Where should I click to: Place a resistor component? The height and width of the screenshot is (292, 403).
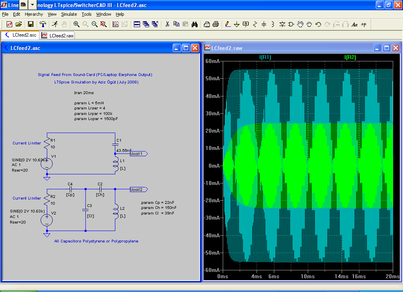(255, 24)
